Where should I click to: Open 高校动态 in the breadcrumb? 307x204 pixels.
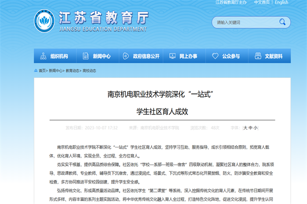tap(89, 70)
